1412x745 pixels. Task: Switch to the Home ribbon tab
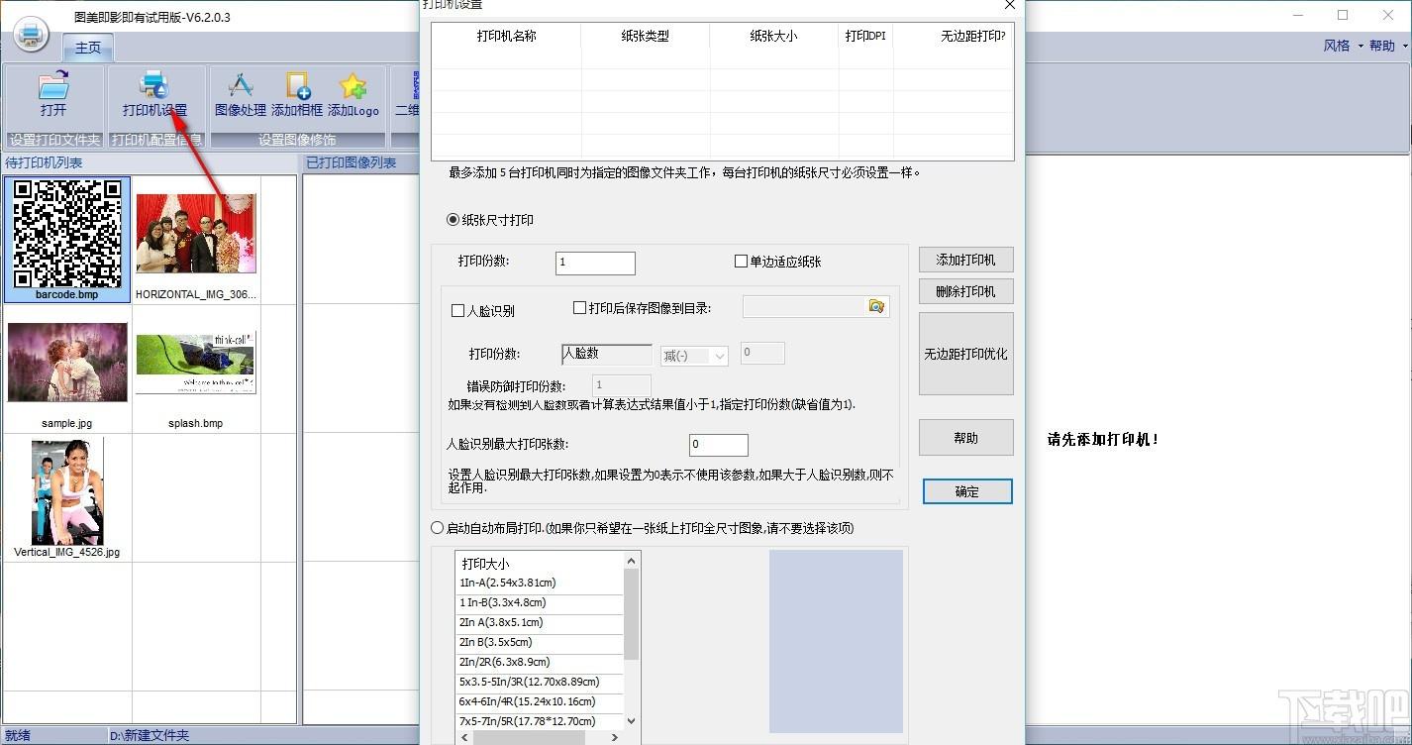pyautogui.click(x=88, y=48)
